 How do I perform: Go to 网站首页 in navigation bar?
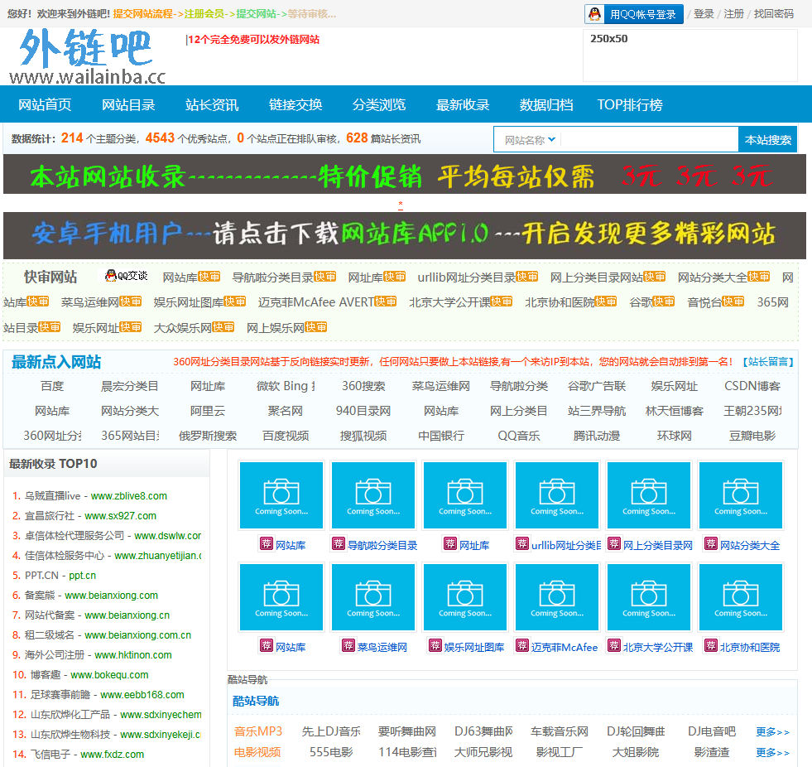click(45, 104)
